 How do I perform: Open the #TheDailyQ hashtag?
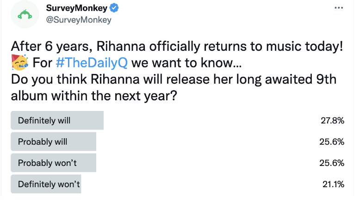[x=92, y=62]
